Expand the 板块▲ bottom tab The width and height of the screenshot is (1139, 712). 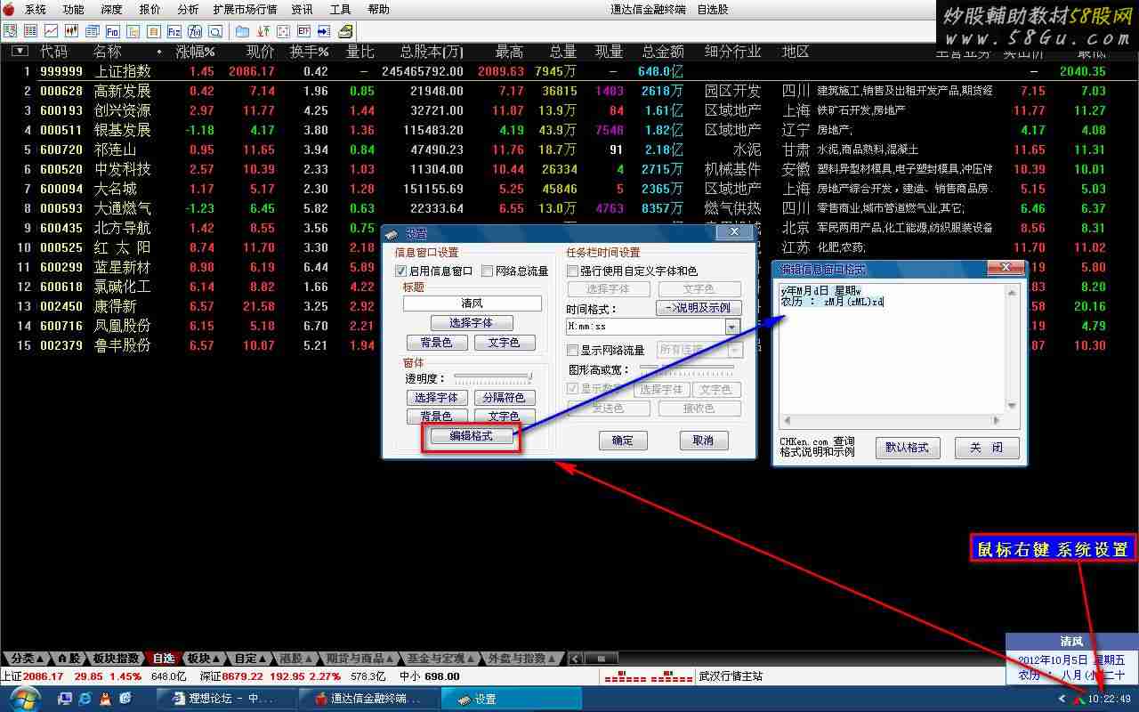pyautogui.click(x=203, y=659)
